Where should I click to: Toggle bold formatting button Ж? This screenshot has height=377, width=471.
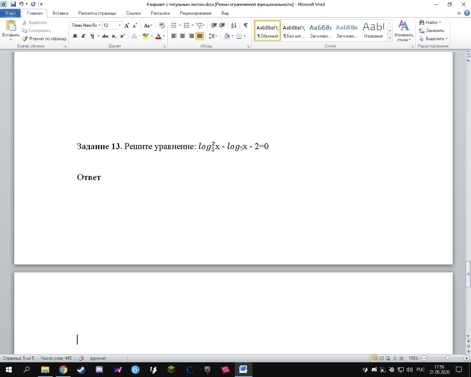pos(75,36)
